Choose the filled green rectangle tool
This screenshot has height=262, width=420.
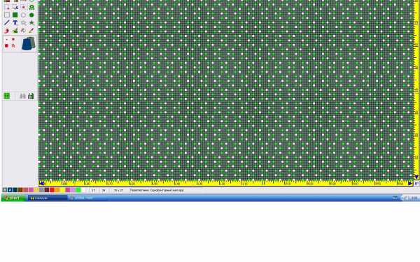point(15,15)
